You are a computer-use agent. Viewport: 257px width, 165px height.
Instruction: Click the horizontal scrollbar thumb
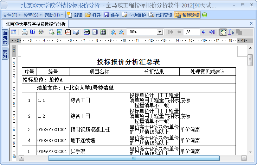click(x=134, y=158)
